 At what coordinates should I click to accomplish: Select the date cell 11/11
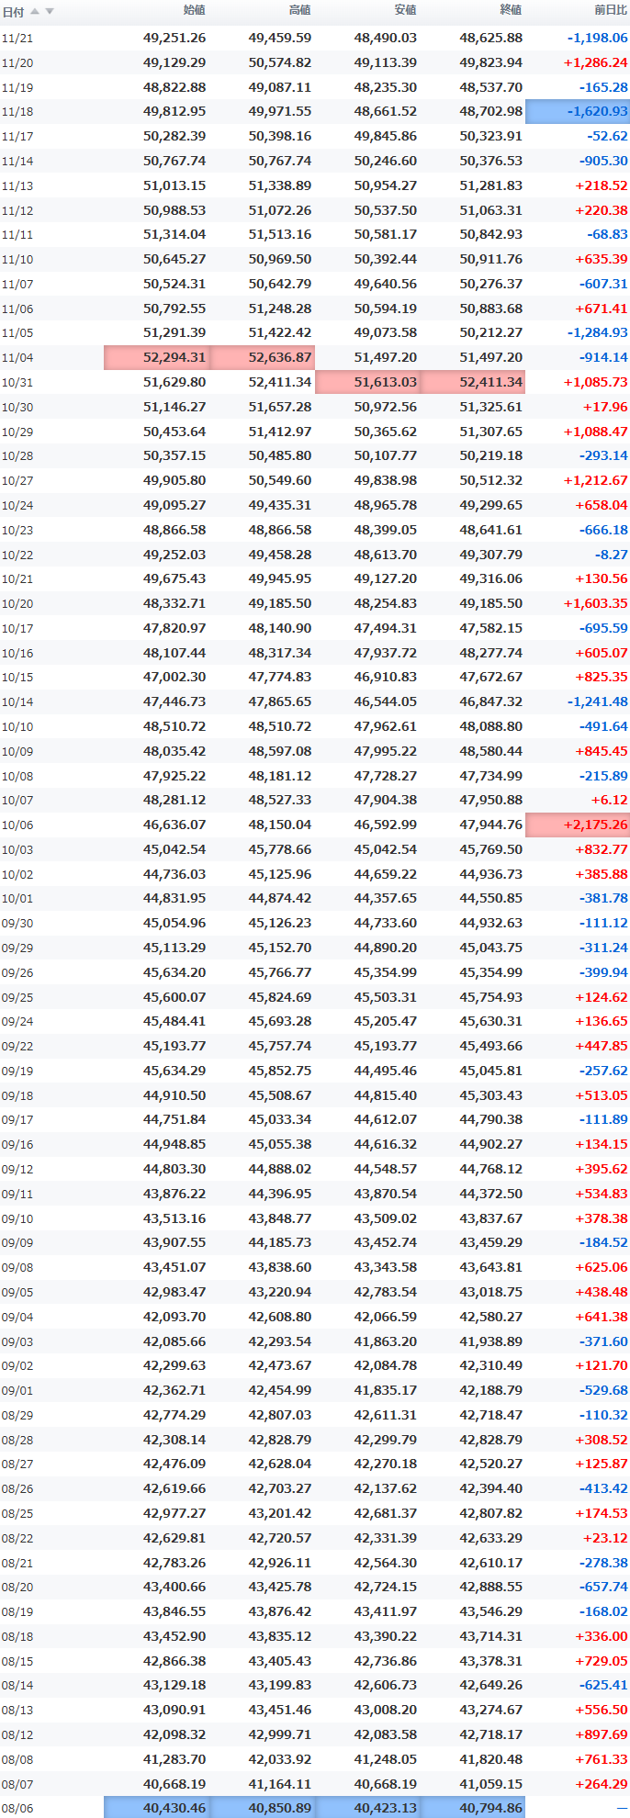[17, 235]
